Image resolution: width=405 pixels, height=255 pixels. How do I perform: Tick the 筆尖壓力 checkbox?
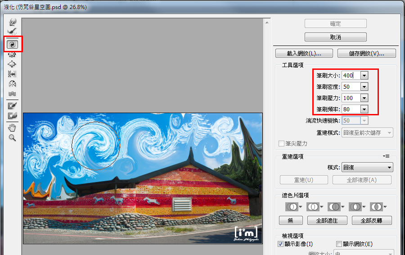coord(281,144)
